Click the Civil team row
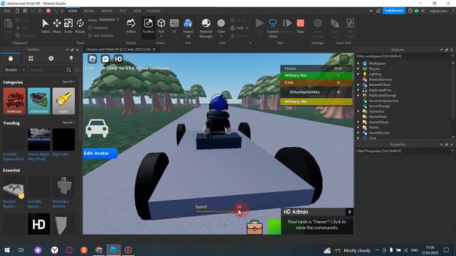 point(316,82)
